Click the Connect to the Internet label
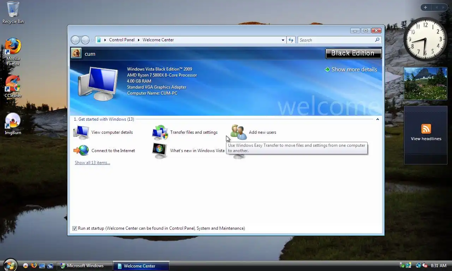 point(113,151)
